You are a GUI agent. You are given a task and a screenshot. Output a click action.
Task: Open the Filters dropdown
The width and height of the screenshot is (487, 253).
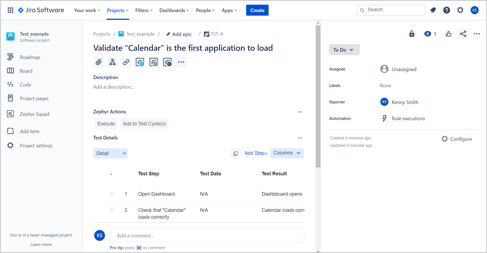(144, 10)
